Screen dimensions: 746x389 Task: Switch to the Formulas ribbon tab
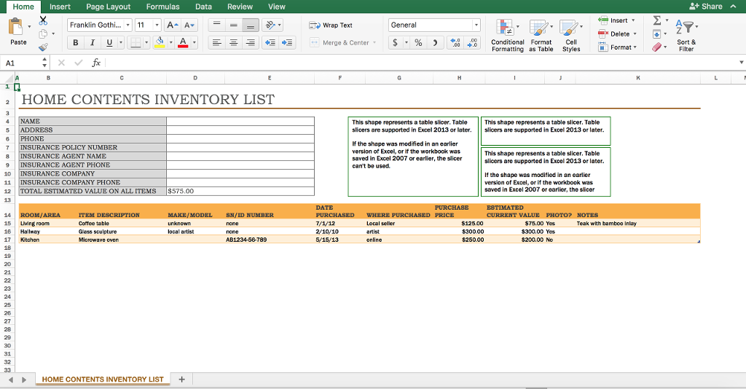coord(162,7)
